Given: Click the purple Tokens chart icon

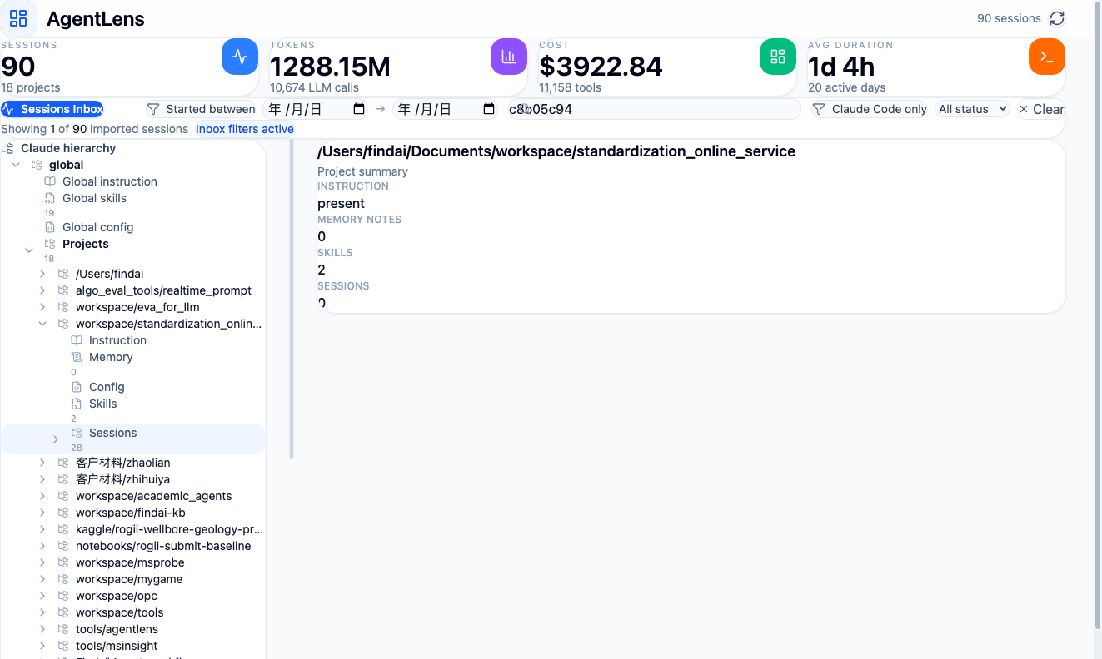Looking at the screenshot, I should (x=509, y=57).
